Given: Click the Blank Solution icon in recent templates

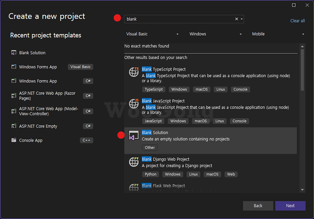Looking at the screenshot, I should [x=13, y=53].
